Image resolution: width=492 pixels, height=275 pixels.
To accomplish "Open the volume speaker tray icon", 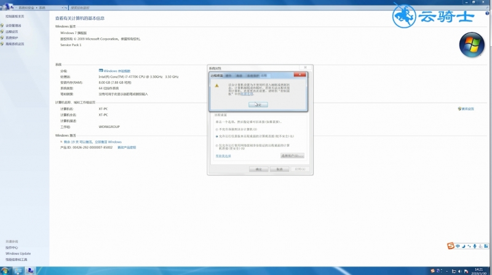I will (459, 271).
